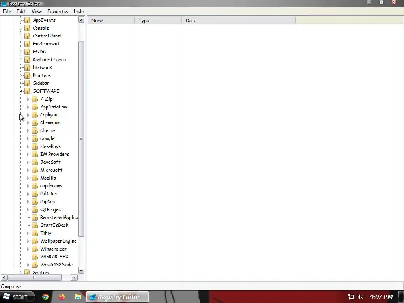This screenshot has height=303, width=404.
Task: Click the tree scroll up arrow
Action: (81, 20)
